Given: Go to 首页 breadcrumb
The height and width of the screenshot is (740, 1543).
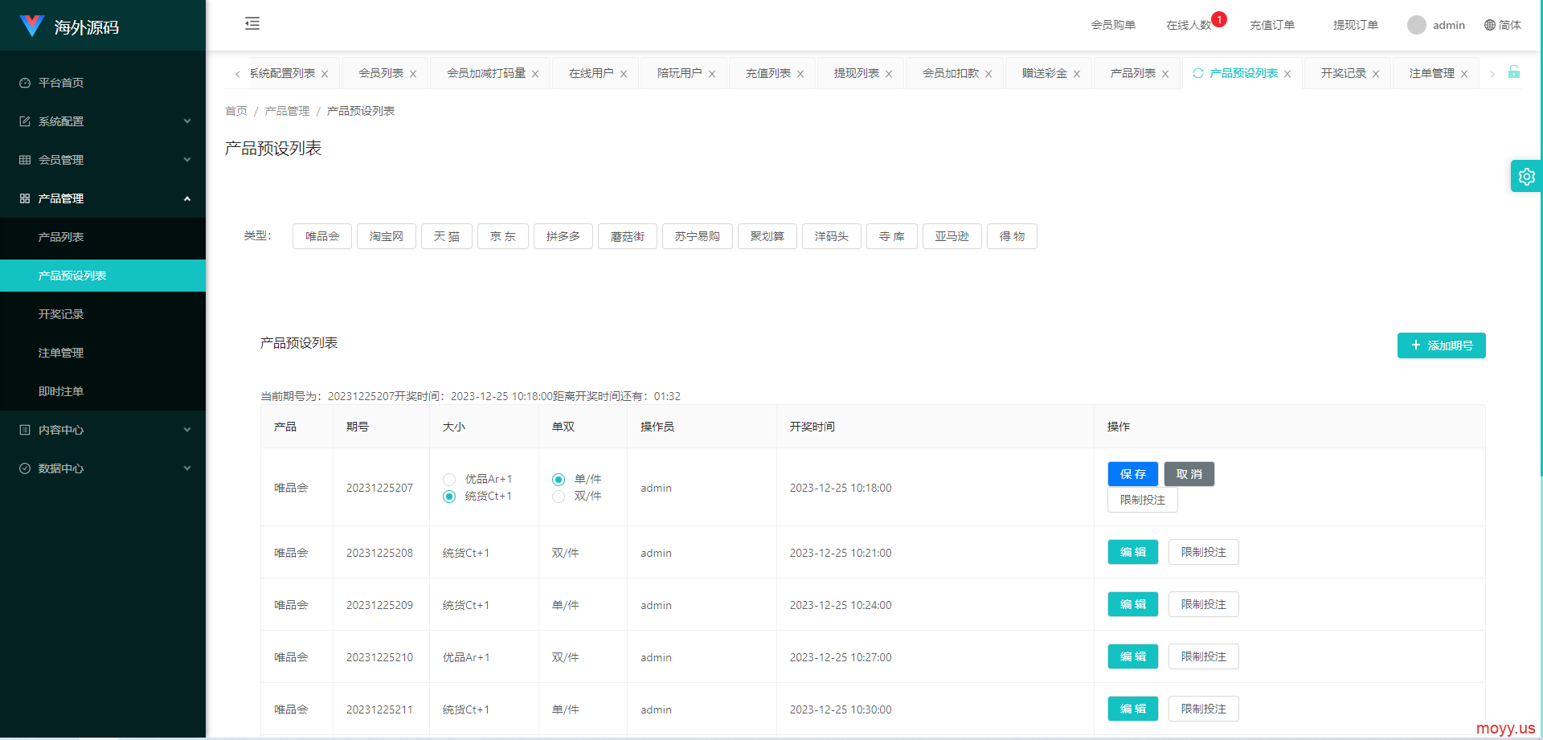Looking at the screenshot, I should pos(236,111).
